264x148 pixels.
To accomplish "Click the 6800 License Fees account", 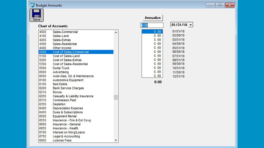I will click(x=62, y=140).
